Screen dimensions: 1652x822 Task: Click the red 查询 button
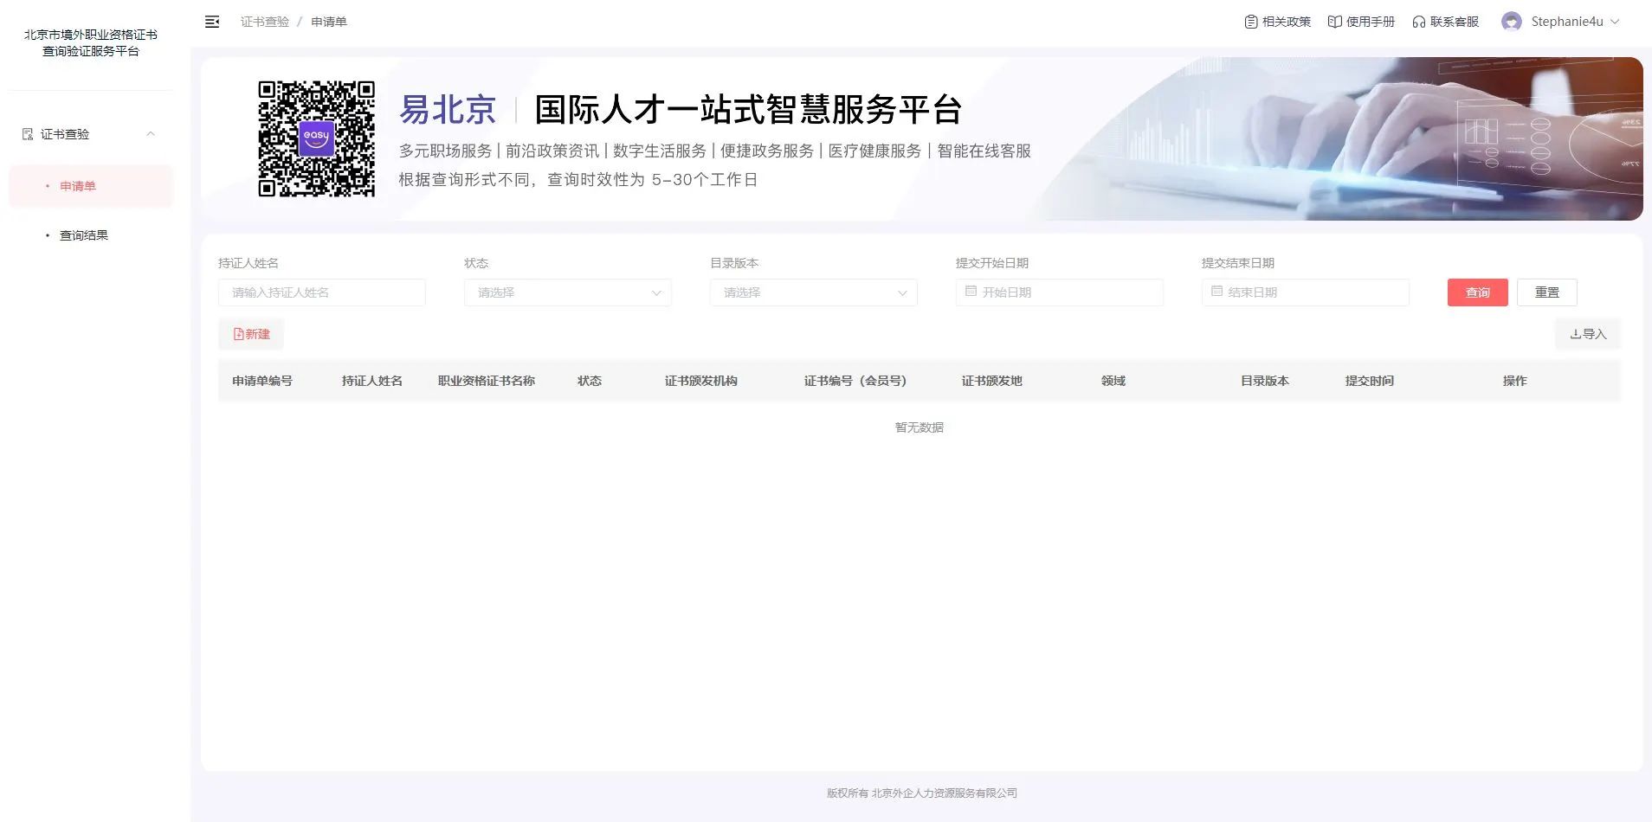(1478, 292)
